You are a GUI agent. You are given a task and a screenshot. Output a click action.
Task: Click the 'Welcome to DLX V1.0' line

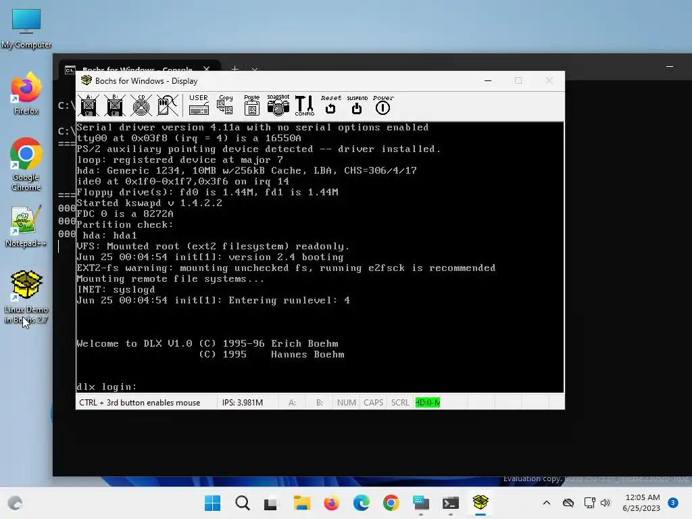click(x=207, y=343)
